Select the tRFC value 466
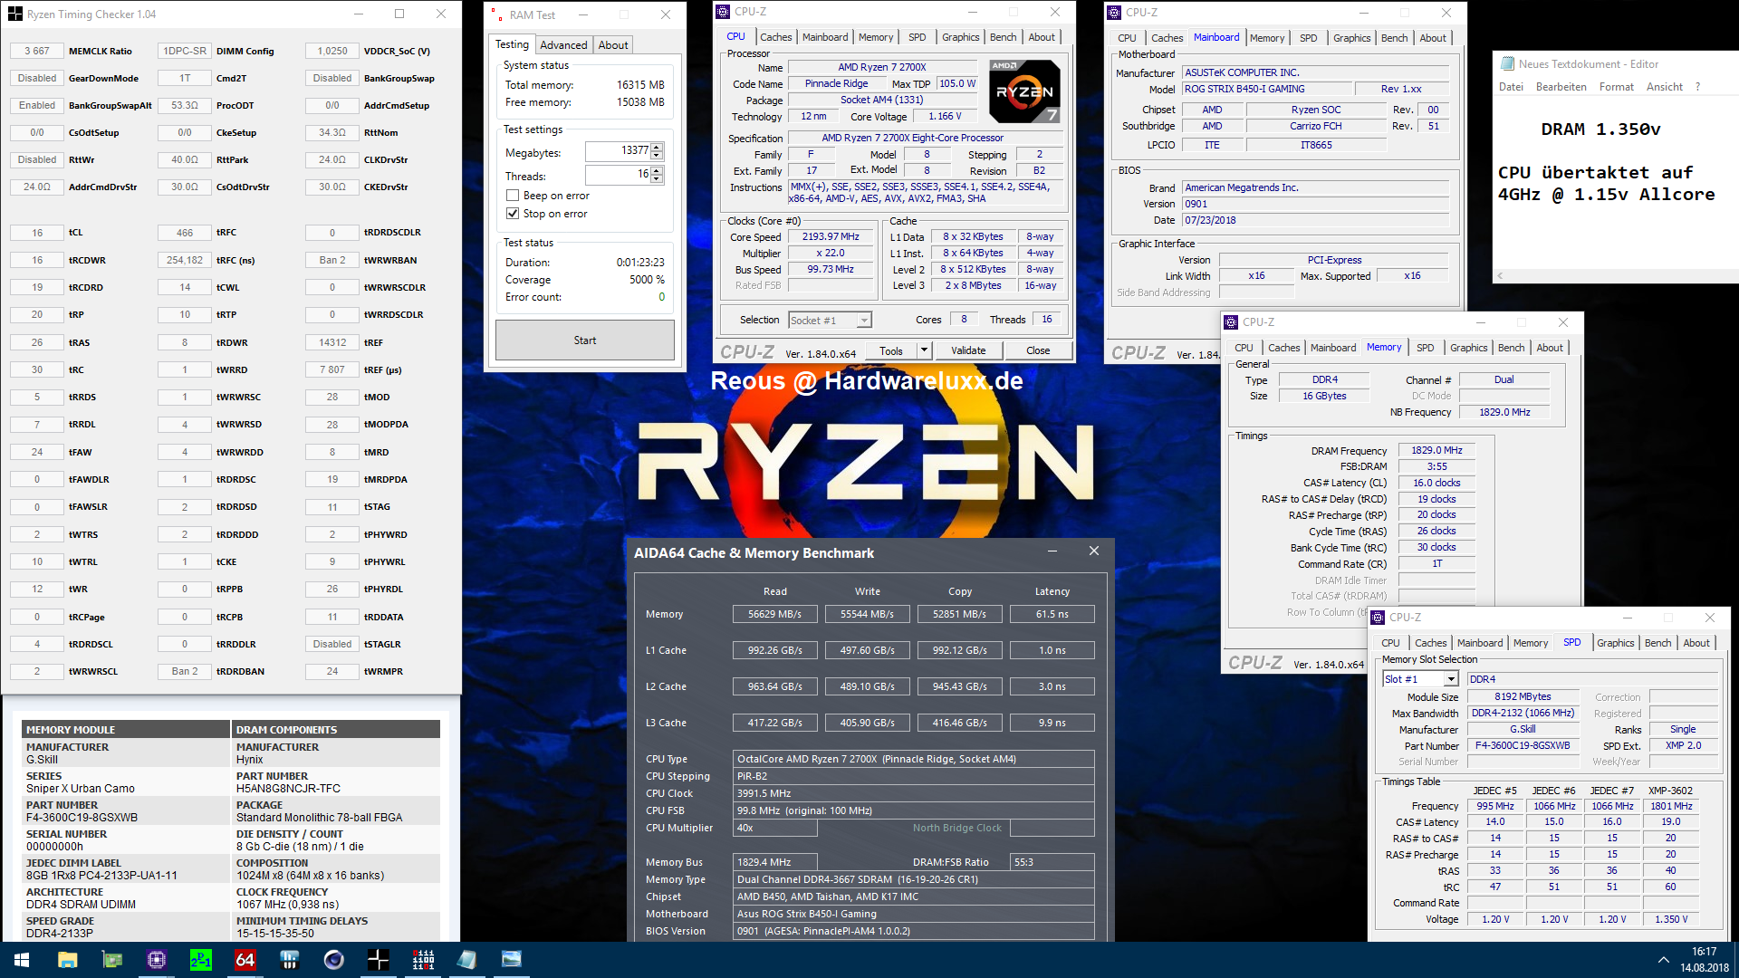The height and width of the screenshot is (978, 1739). (x=184, y=233)
